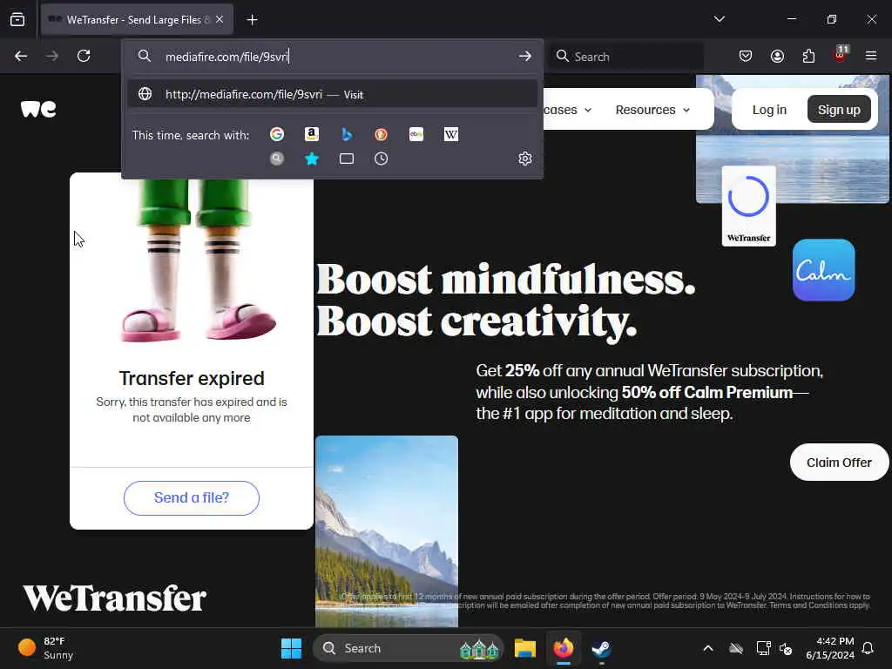Open File Explorer from taskbar
This screenshot has height=669, width=892.
coord(525,648)
